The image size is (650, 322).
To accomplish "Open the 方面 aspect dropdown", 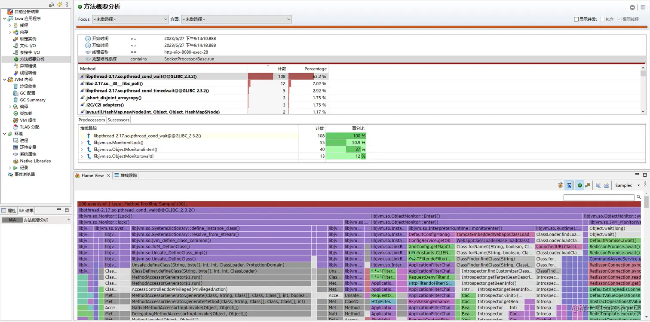I will pyautogui.click(x=236, y=19).
